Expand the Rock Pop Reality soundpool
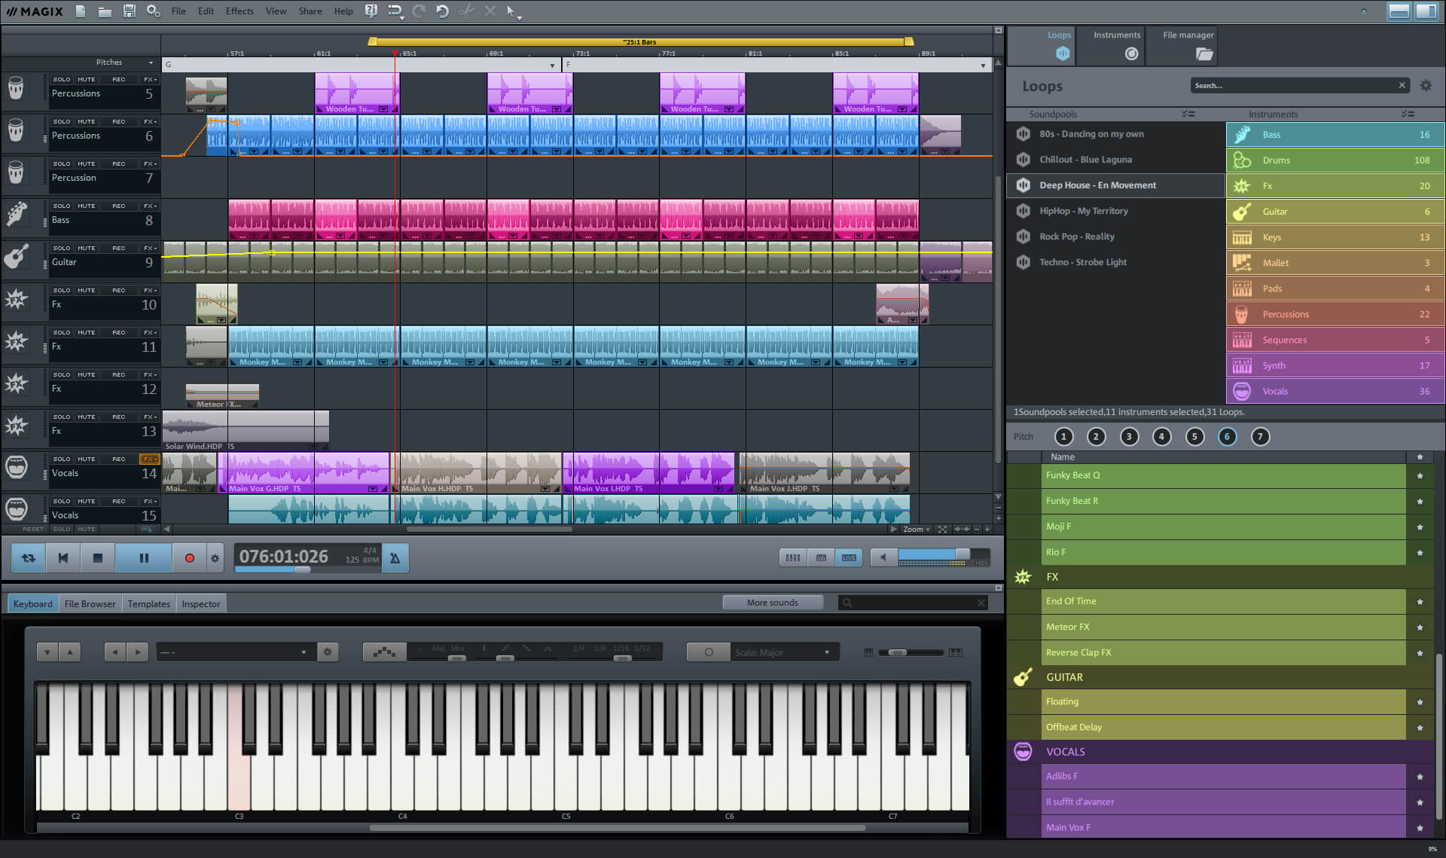This screenshot has height=858, width=1446. [1078, 236]
